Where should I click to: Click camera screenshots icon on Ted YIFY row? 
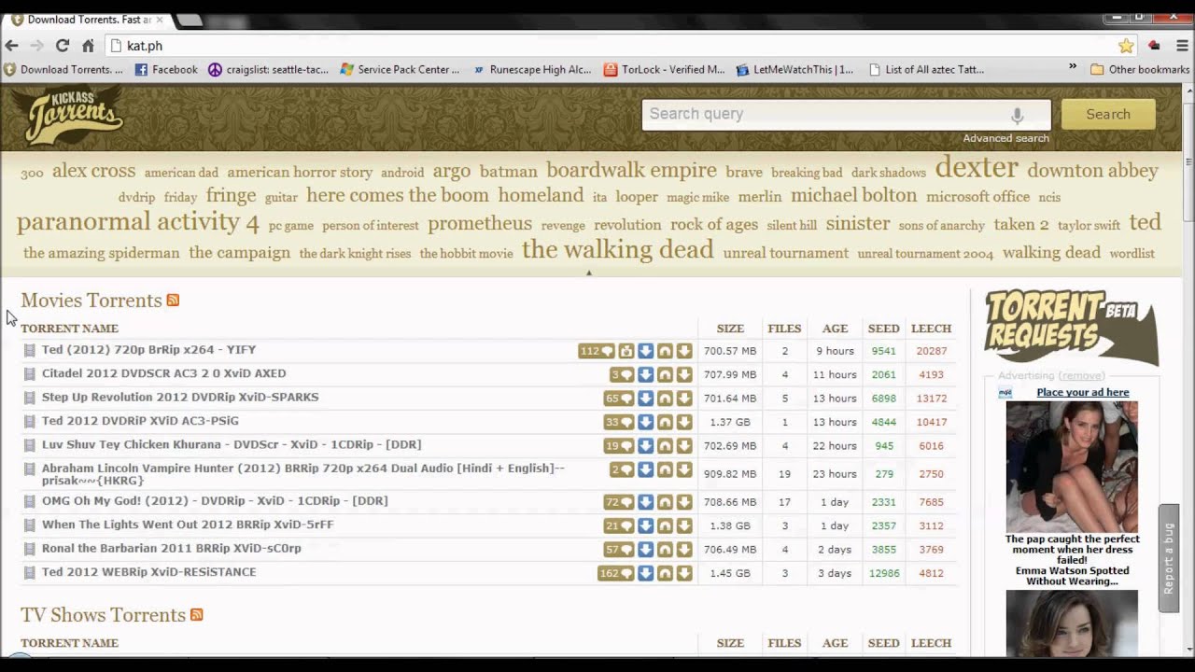coord(626,351)
